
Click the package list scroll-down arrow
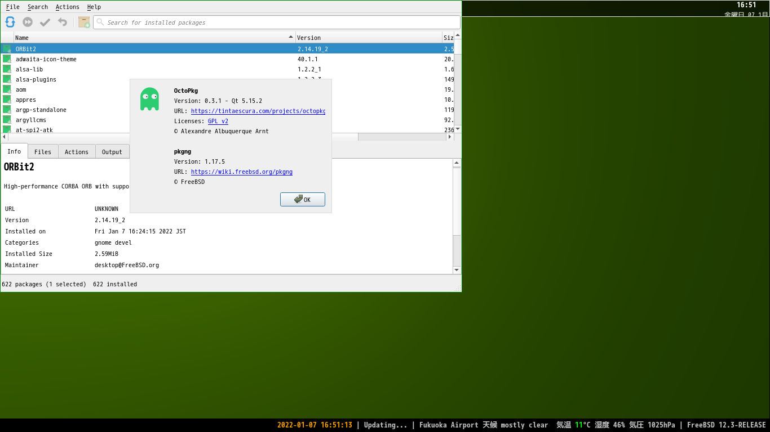pos(458,129)
